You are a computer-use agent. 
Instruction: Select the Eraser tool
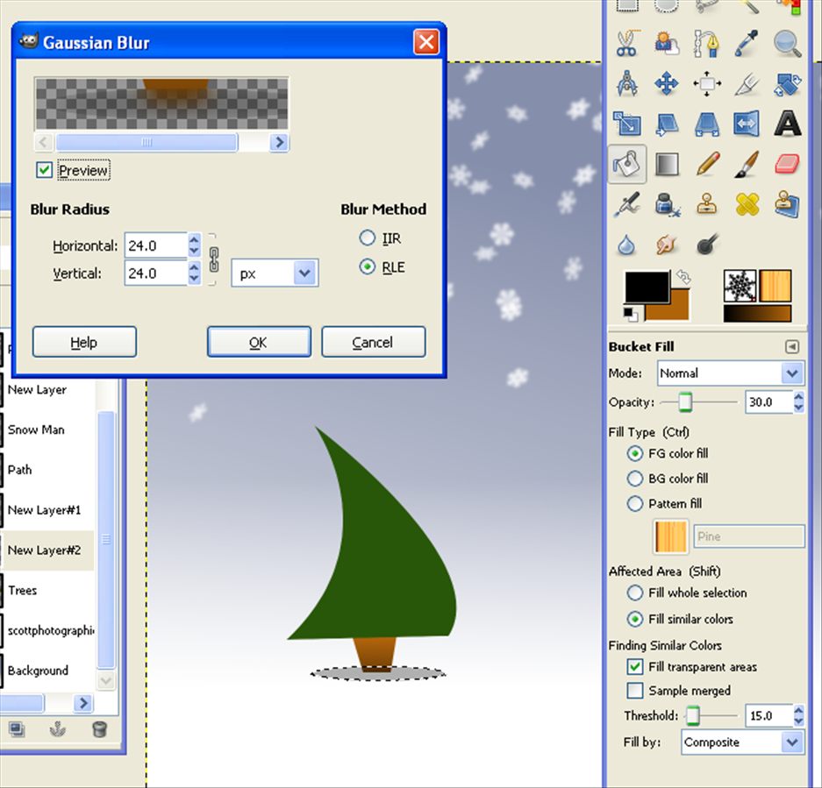pos(787,164)
